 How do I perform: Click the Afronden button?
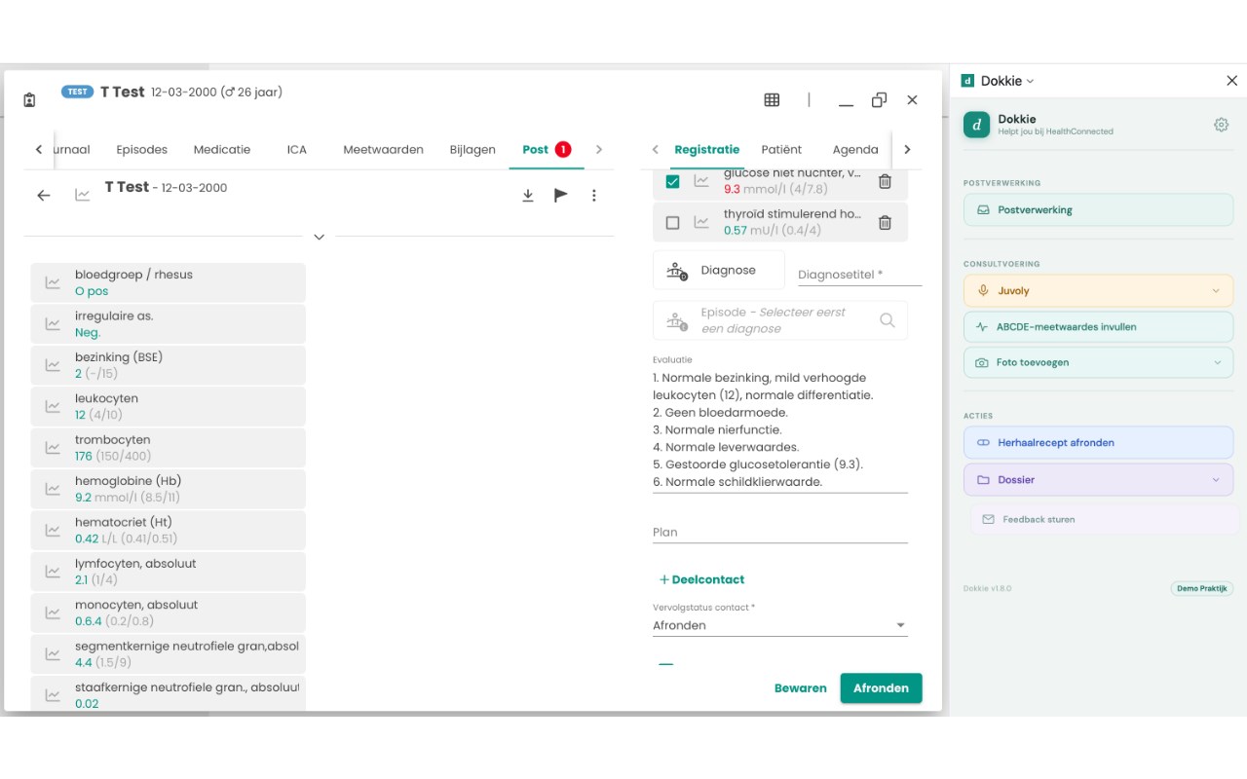point(881,687)
